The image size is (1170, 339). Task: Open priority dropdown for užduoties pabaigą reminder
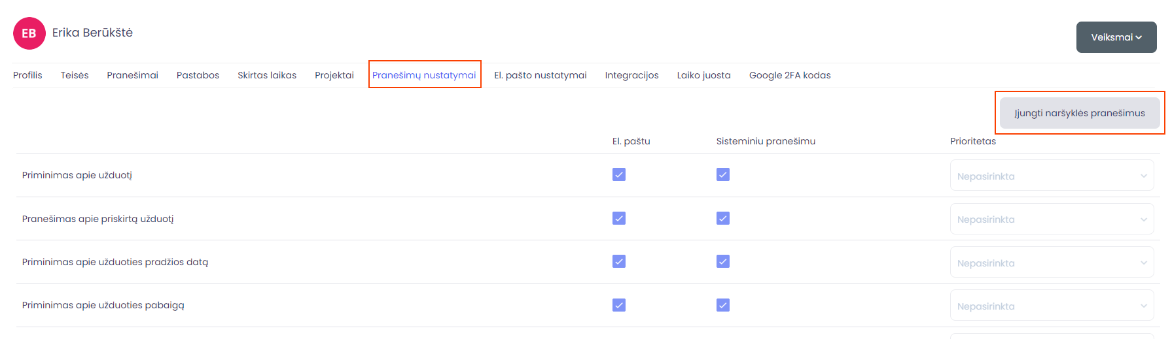(x=1052, y=306)
